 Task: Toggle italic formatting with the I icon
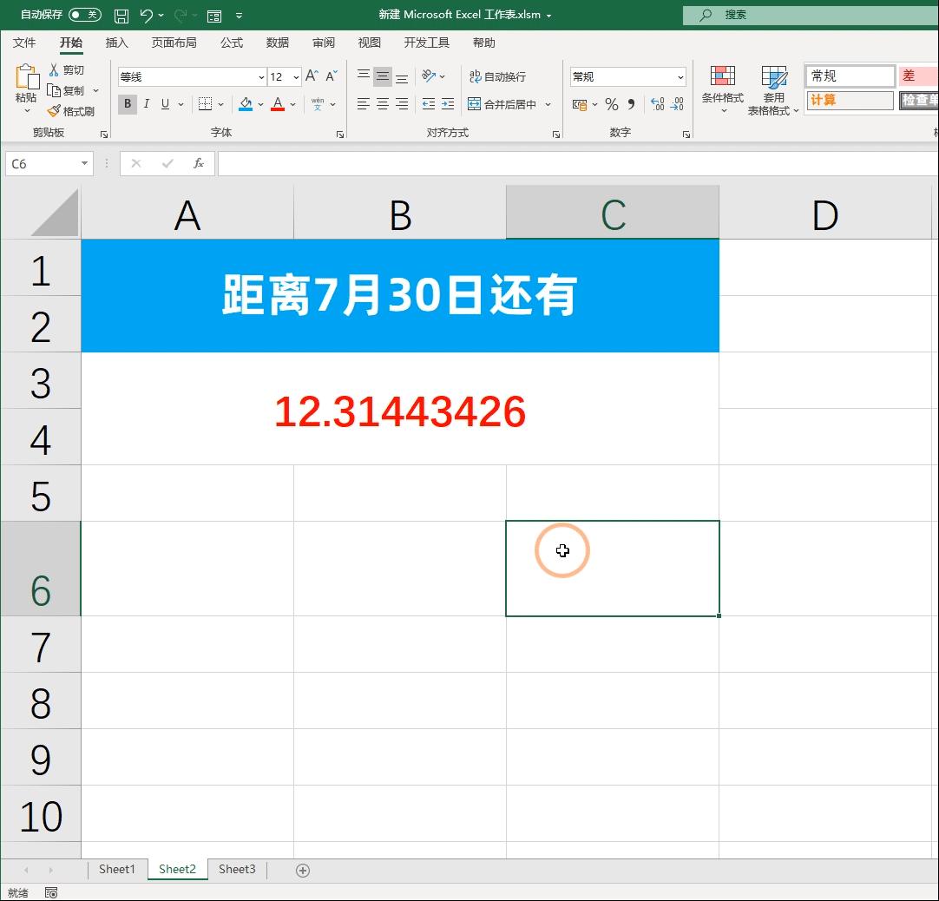[145, 103]
